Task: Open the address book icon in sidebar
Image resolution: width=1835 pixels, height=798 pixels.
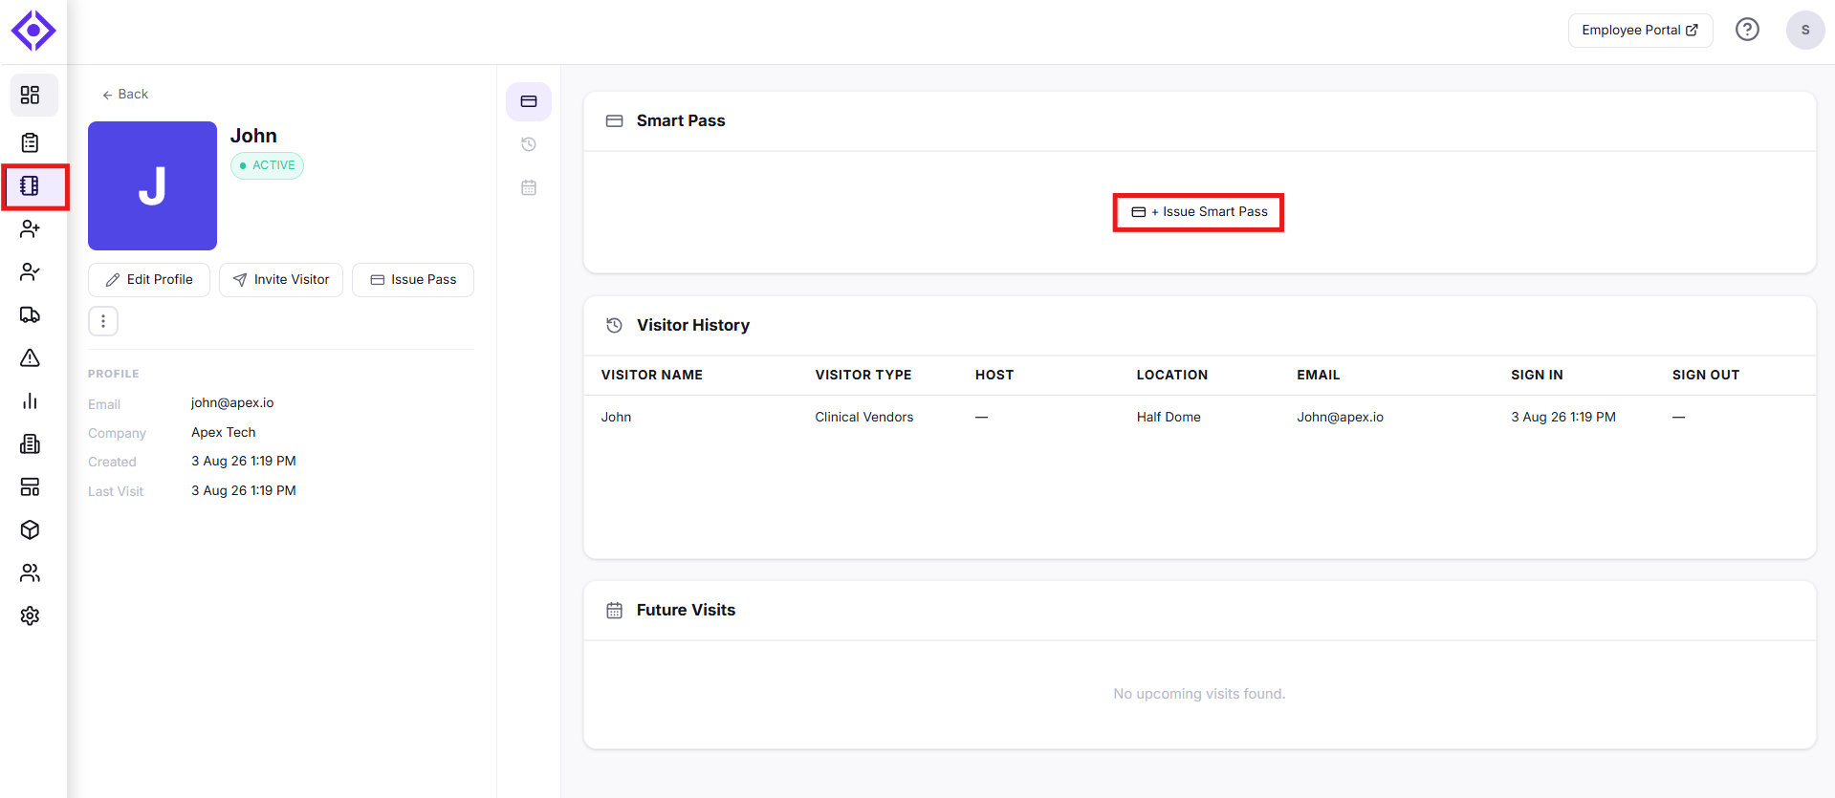Action: tap(30, 185)
